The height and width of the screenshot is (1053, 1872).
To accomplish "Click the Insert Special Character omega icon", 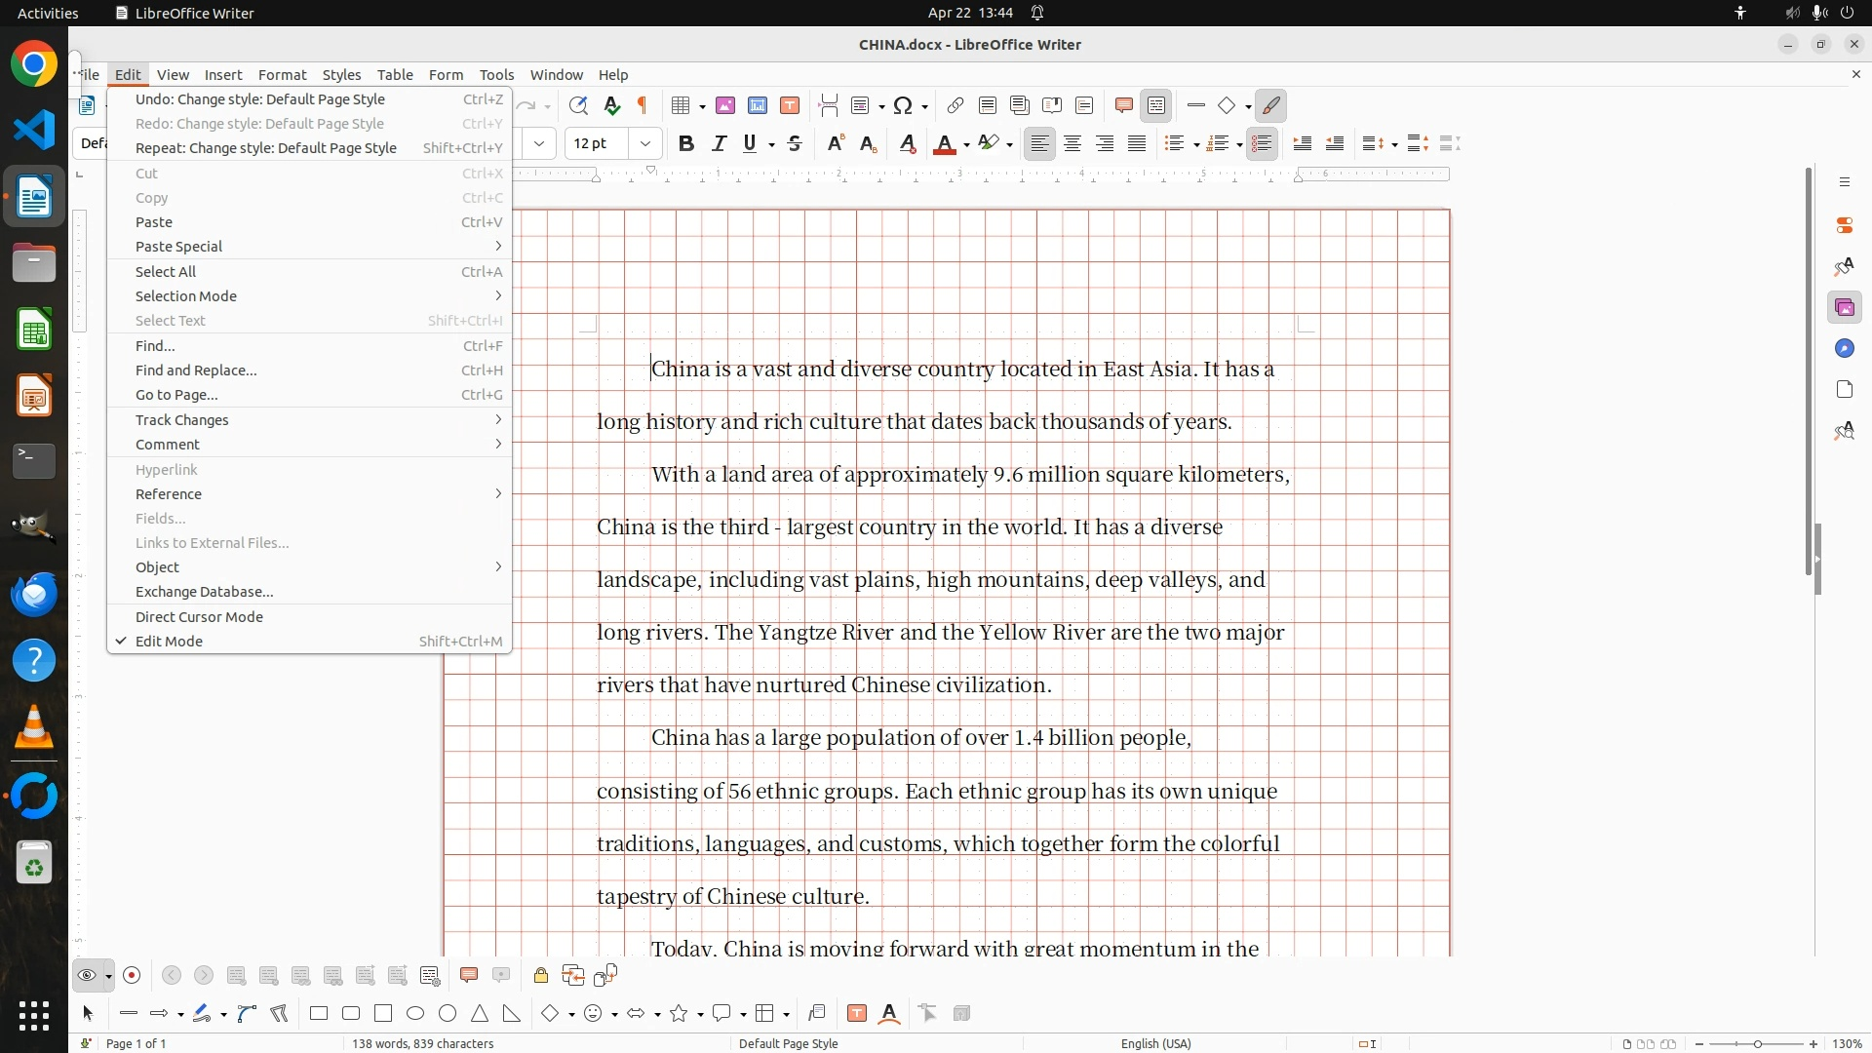I will 903,105.
